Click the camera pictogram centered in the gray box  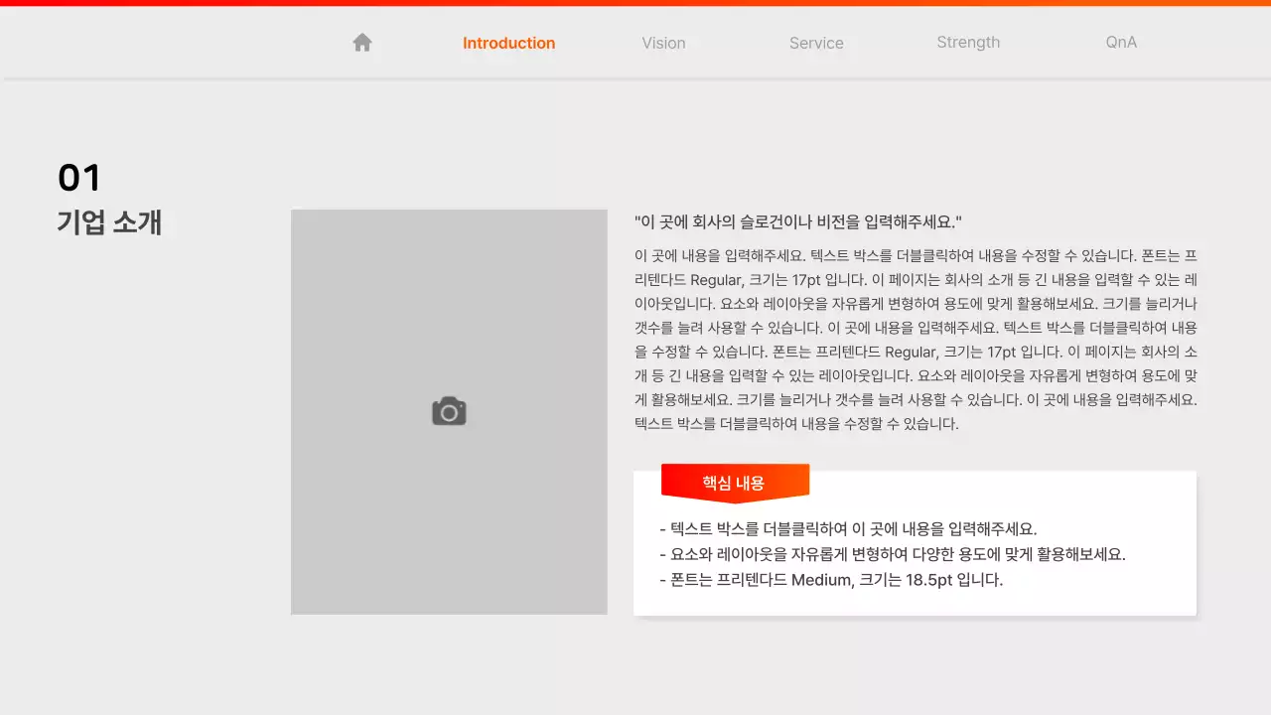[449, 410]
